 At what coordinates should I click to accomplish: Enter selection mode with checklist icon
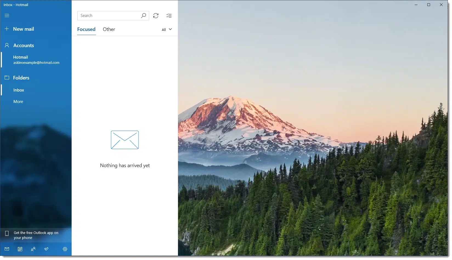click(x=169, y=16)
